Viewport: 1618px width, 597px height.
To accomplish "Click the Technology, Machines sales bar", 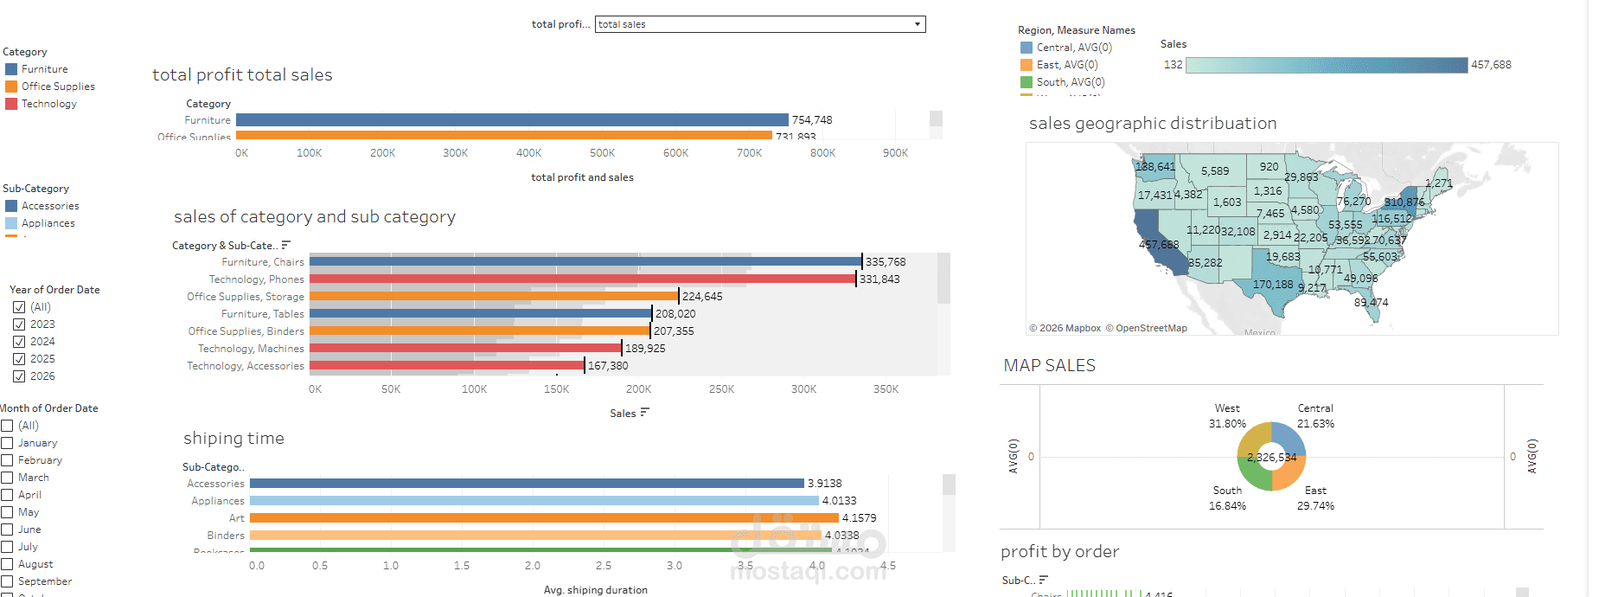I will click(x=465, y=348).
